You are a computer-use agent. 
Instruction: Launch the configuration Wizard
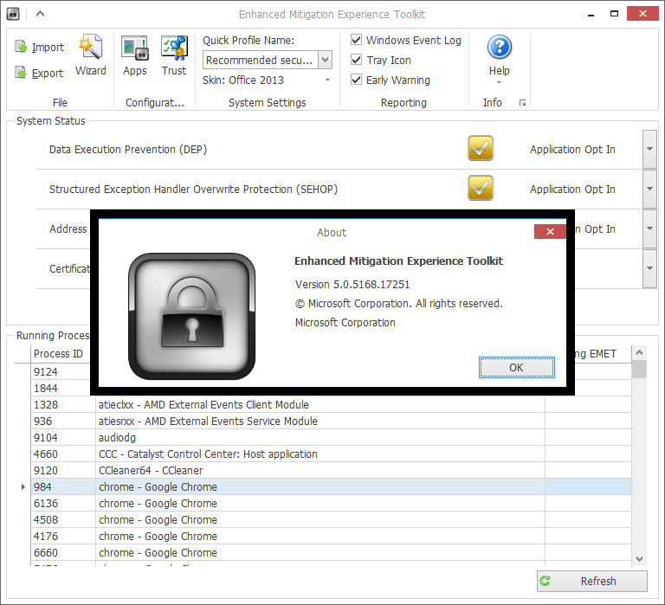pos(91,55)
